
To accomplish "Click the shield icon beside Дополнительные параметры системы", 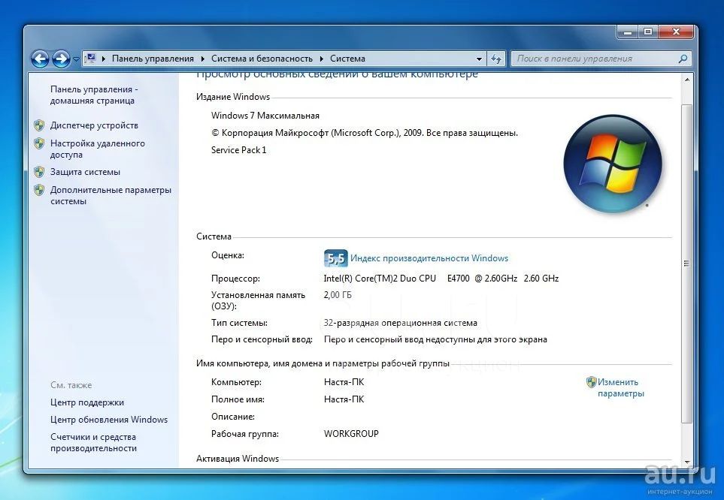I will (x=39, y=190).
